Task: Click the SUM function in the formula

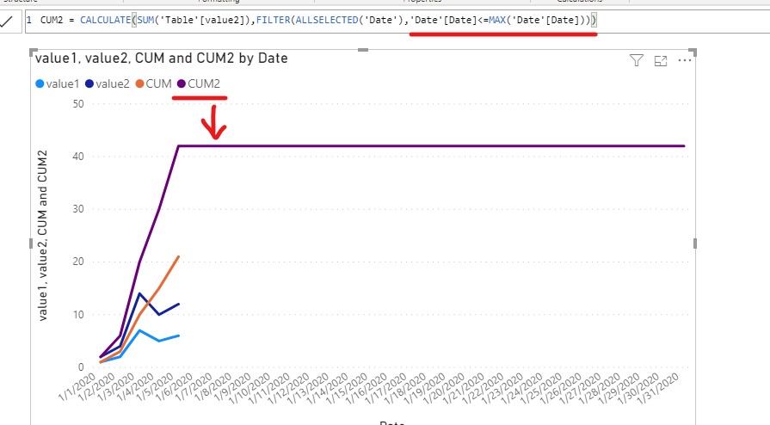Action: click(145, 20)
